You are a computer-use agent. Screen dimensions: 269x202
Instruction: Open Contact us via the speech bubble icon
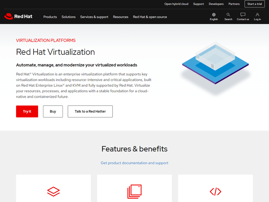click(x=243, y=15)
